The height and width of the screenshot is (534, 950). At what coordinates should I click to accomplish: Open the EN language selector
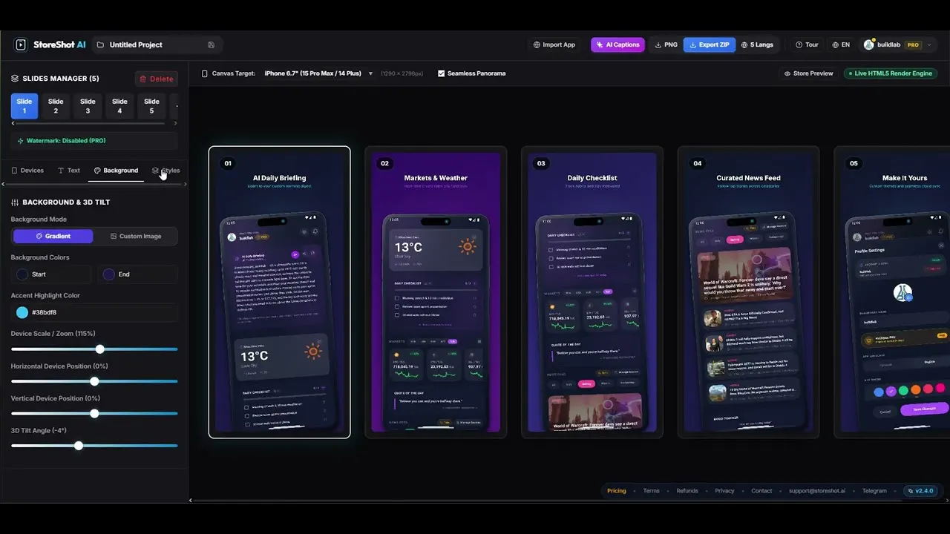click(x=841, y=44)
